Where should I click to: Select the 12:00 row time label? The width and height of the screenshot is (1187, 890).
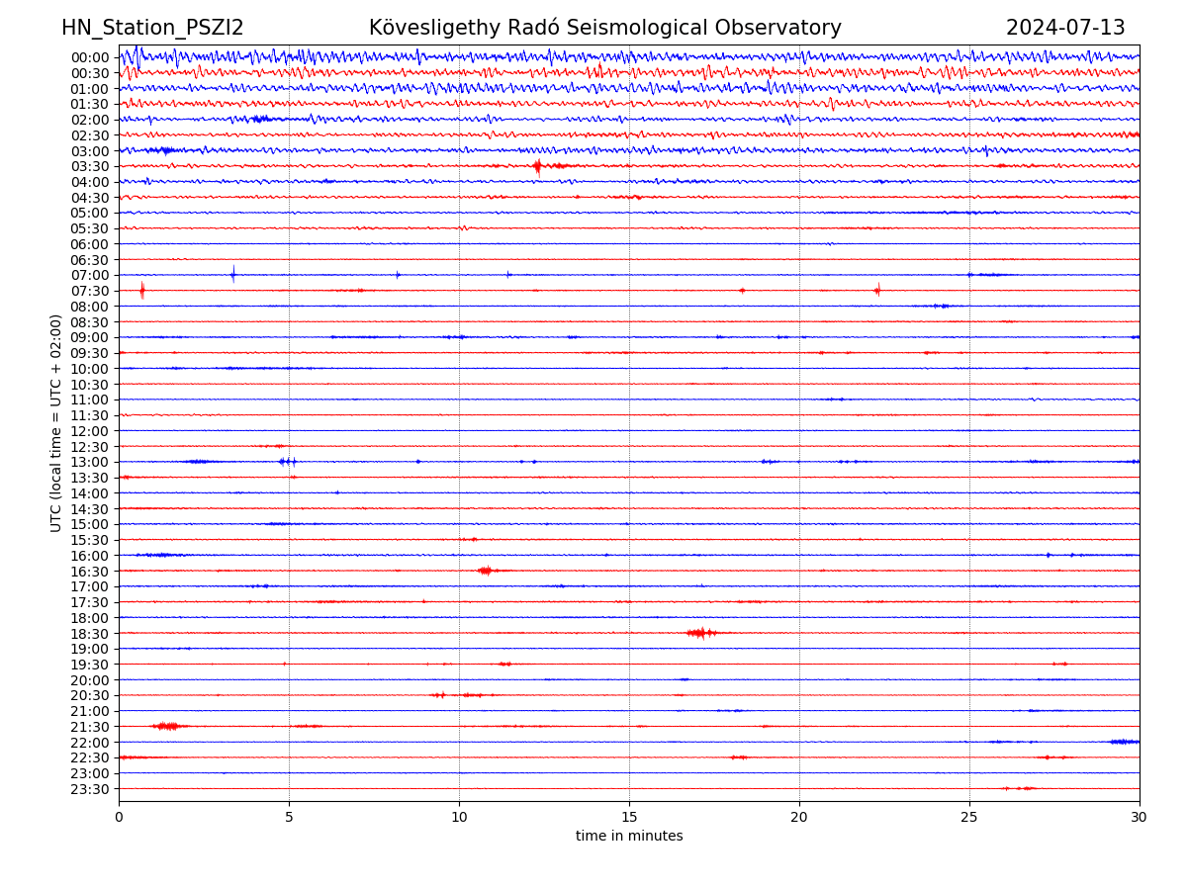(90, 431)
